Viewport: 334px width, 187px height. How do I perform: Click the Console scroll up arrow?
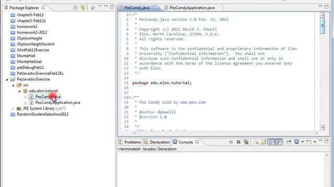pos(327,155)
